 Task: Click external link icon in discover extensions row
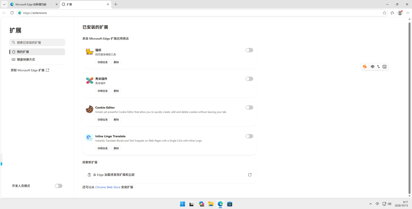coord(250,175)
